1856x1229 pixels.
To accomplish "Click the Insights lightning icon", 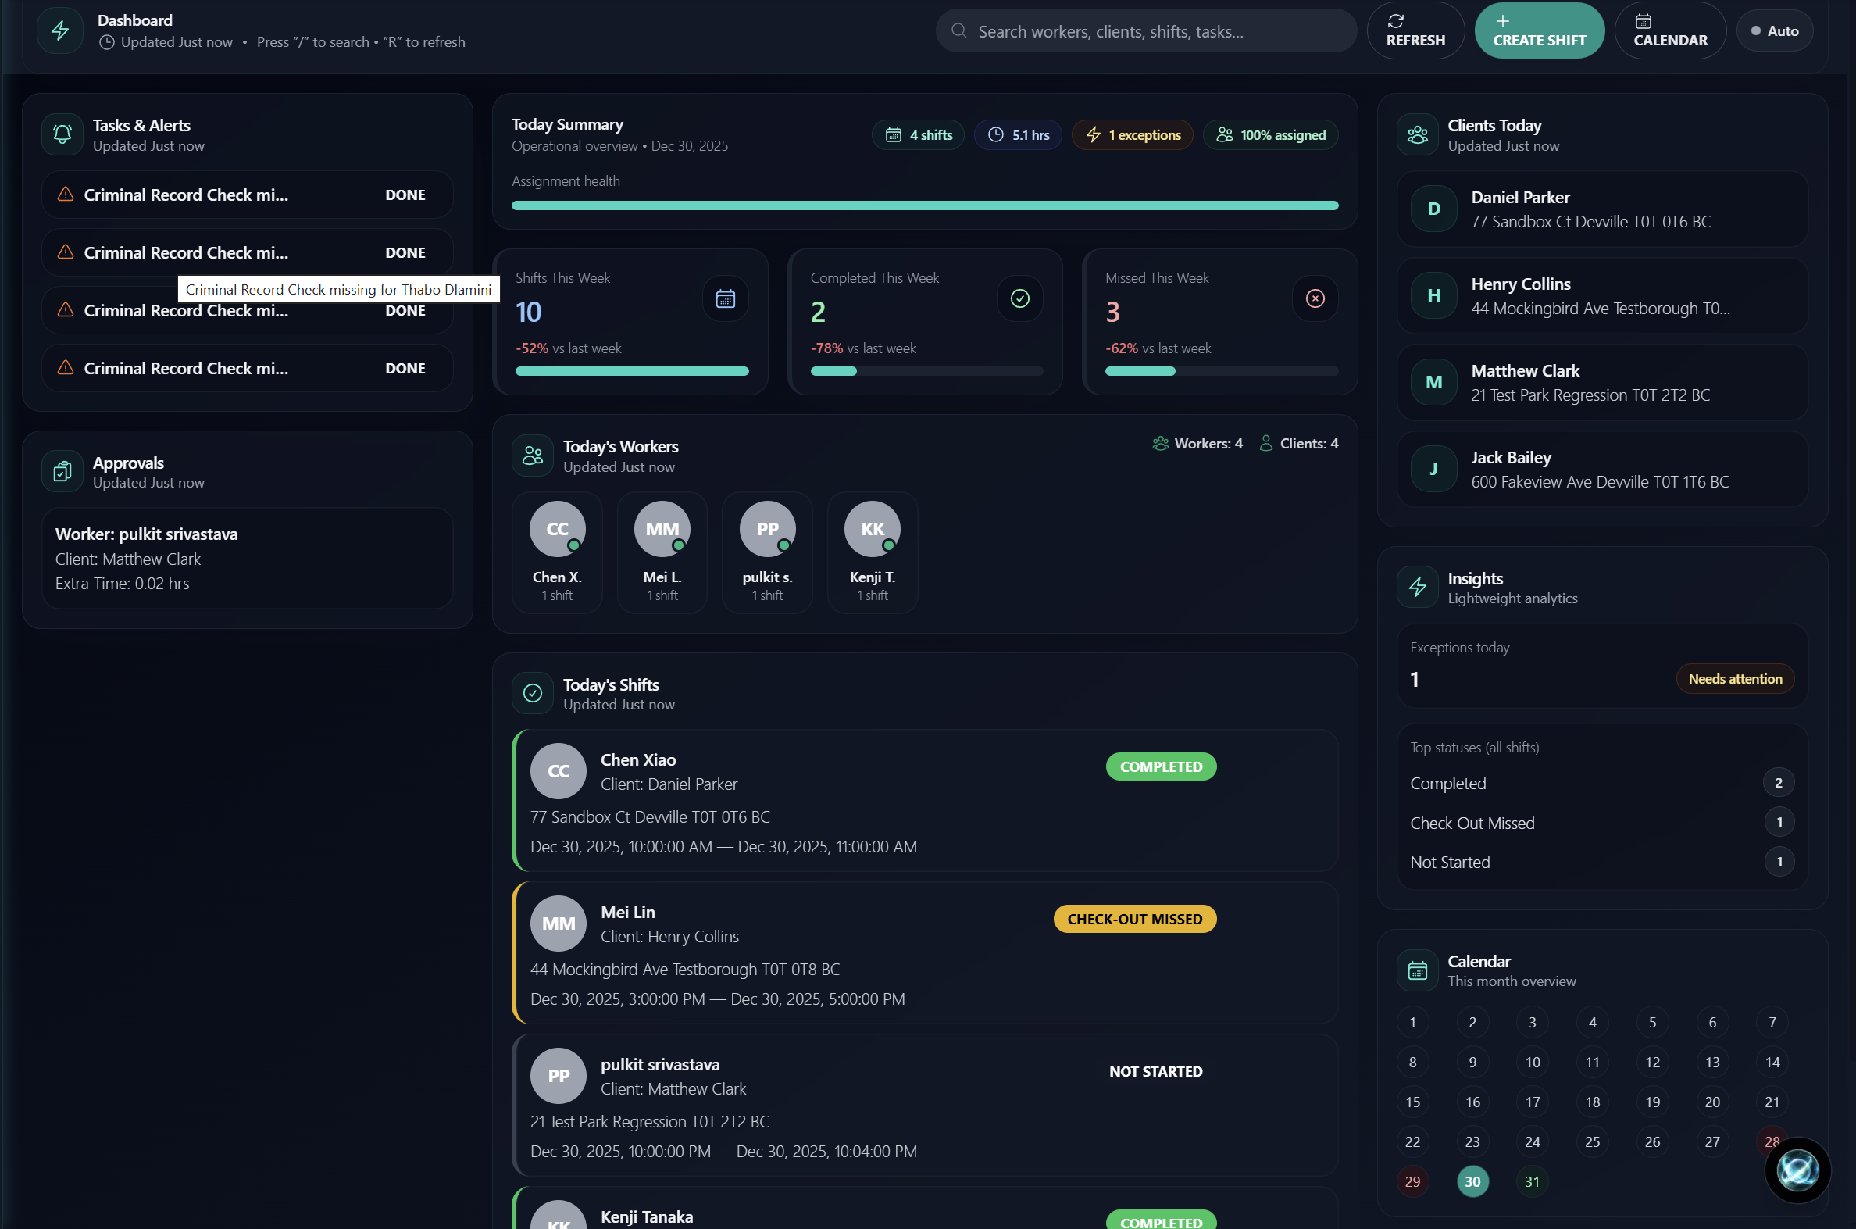I will pyautogui.click(x=1416, y=587).
